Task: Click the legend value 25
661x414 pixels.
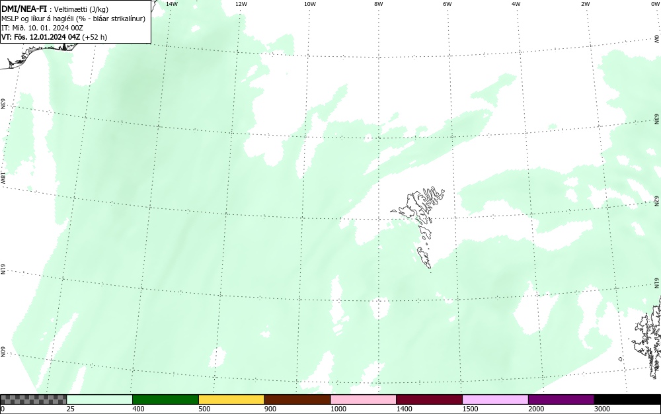Action: coord(71,409)
